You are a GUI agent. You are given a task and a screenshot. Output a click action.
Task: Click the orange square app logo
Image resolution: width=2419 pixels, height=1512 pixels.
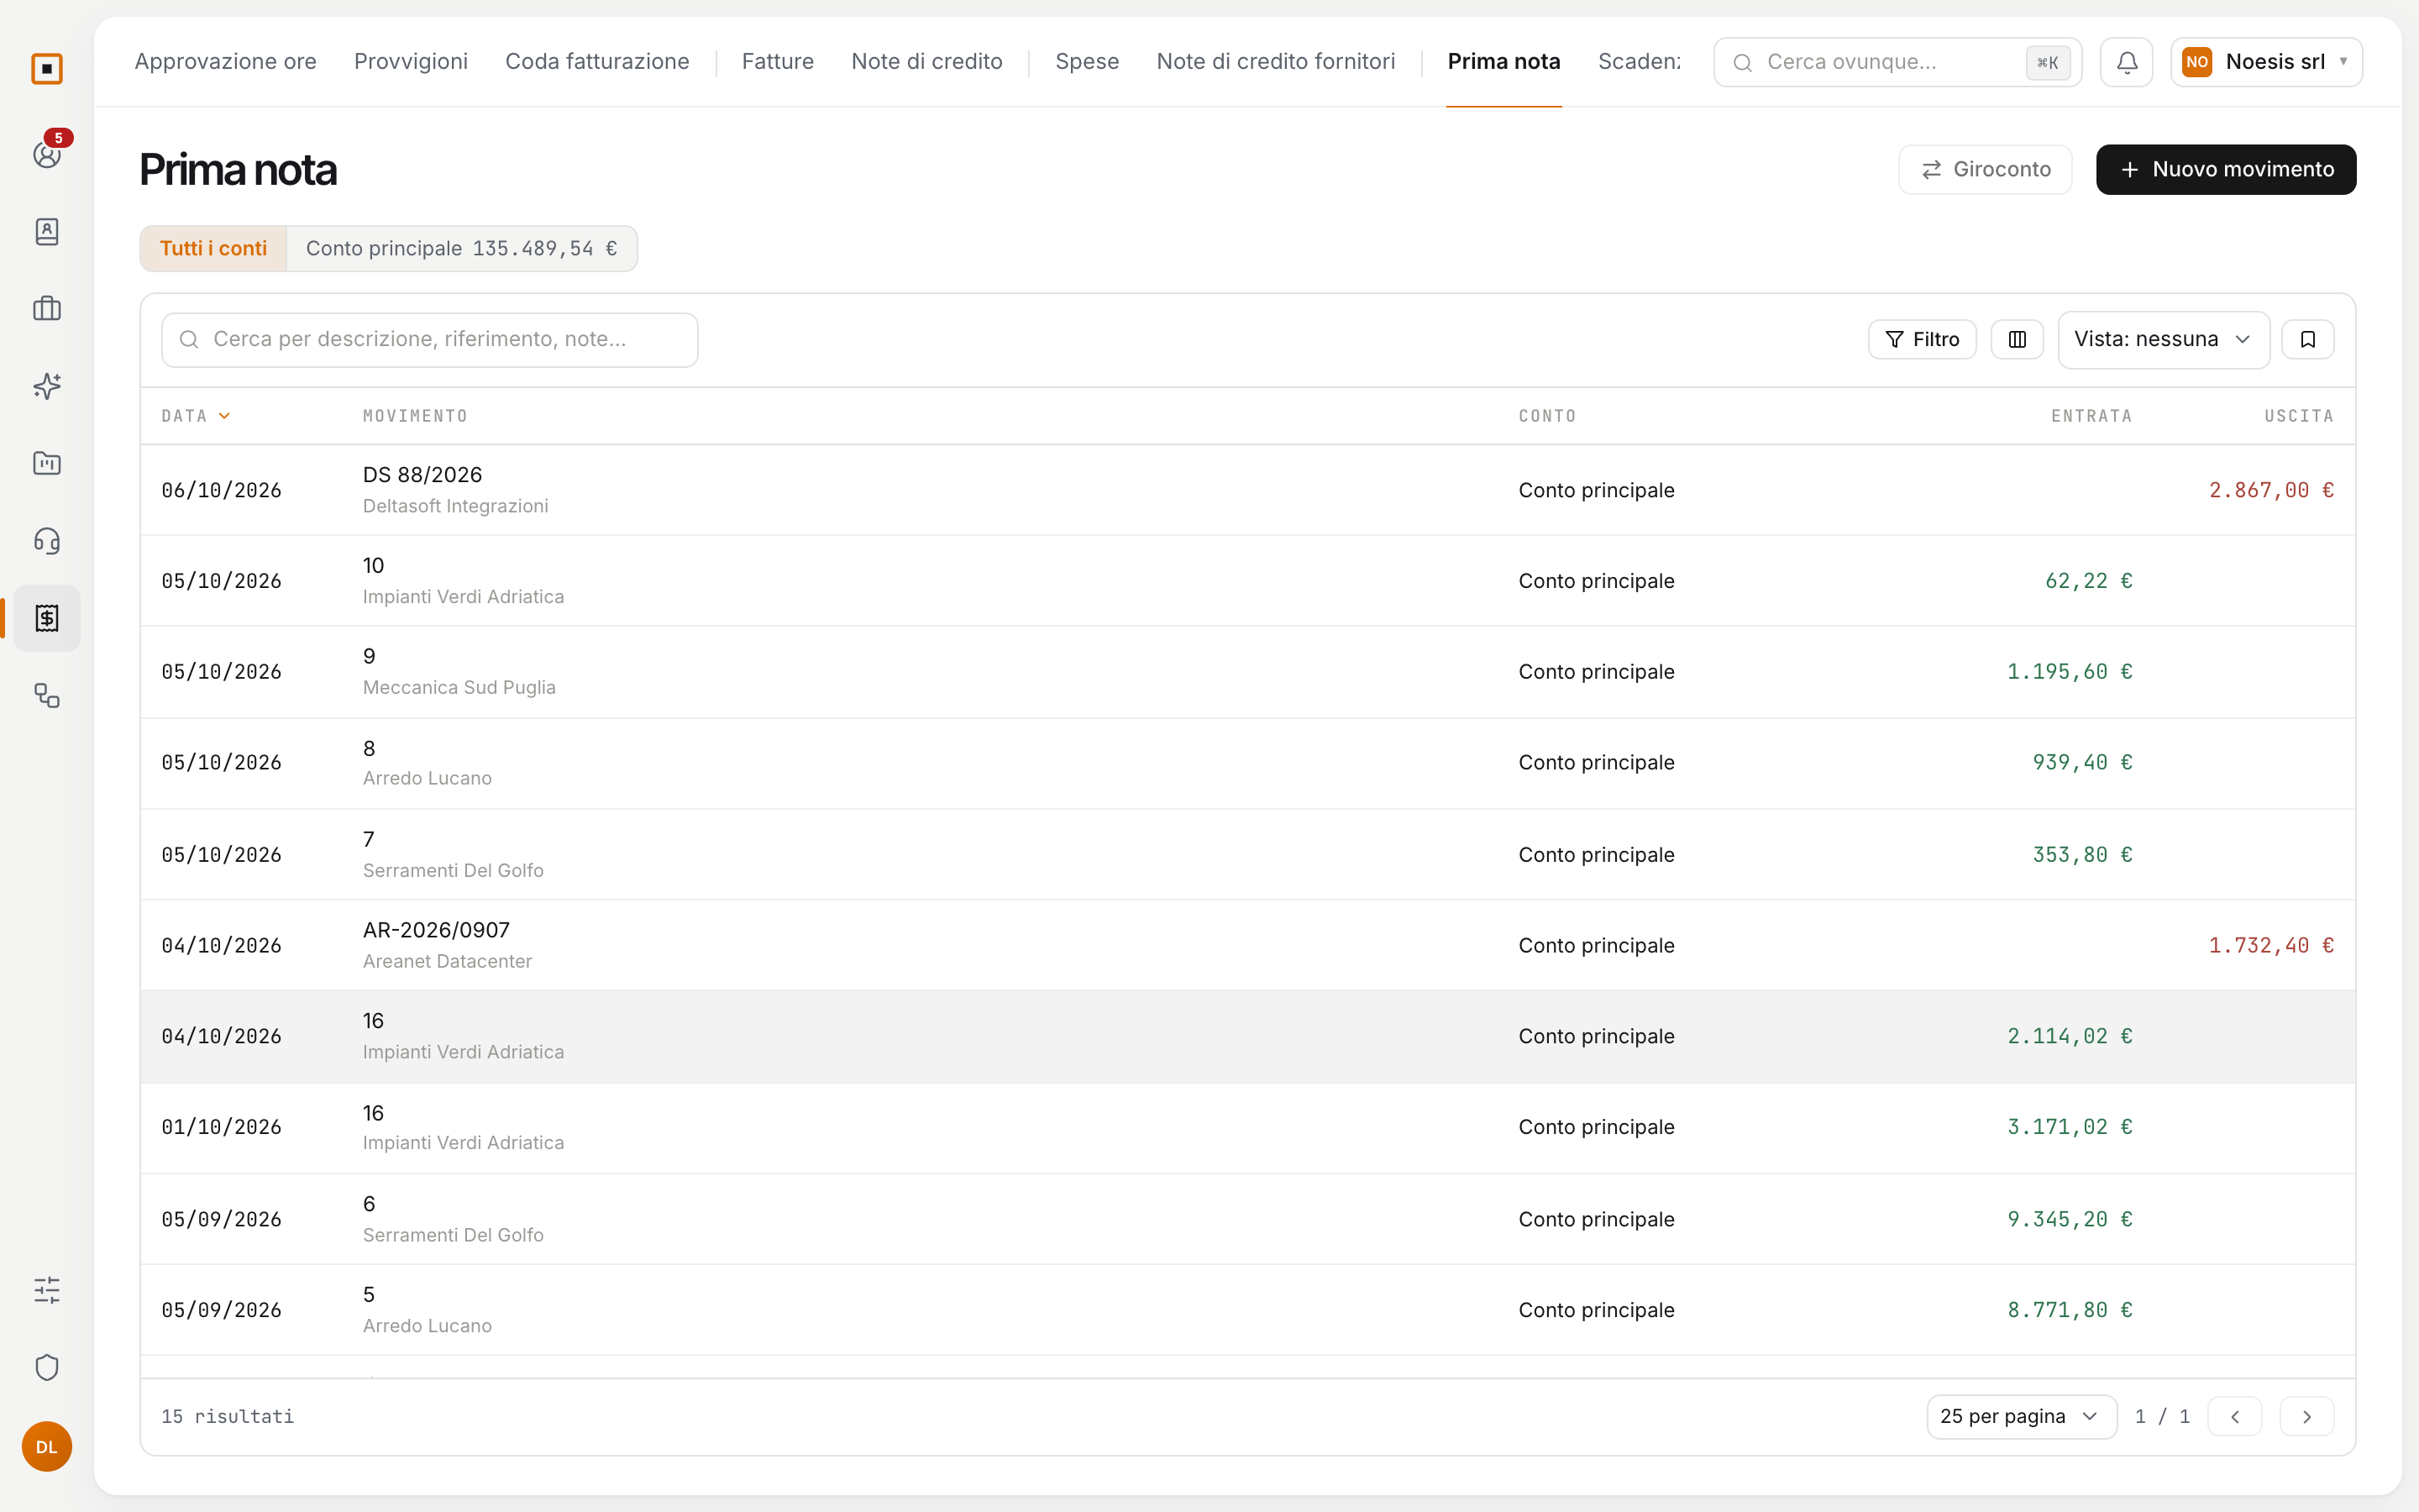click(47, 69)
